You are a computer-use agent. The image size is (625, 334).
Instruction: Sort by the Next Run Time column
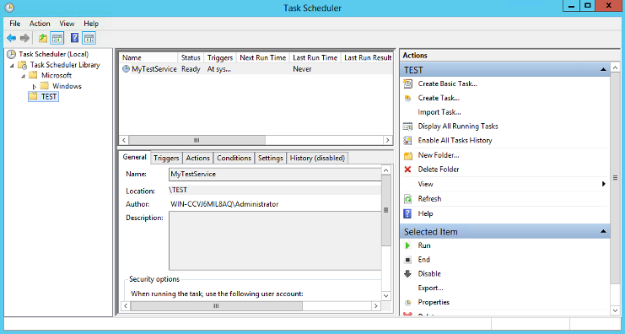pos(263,58)
